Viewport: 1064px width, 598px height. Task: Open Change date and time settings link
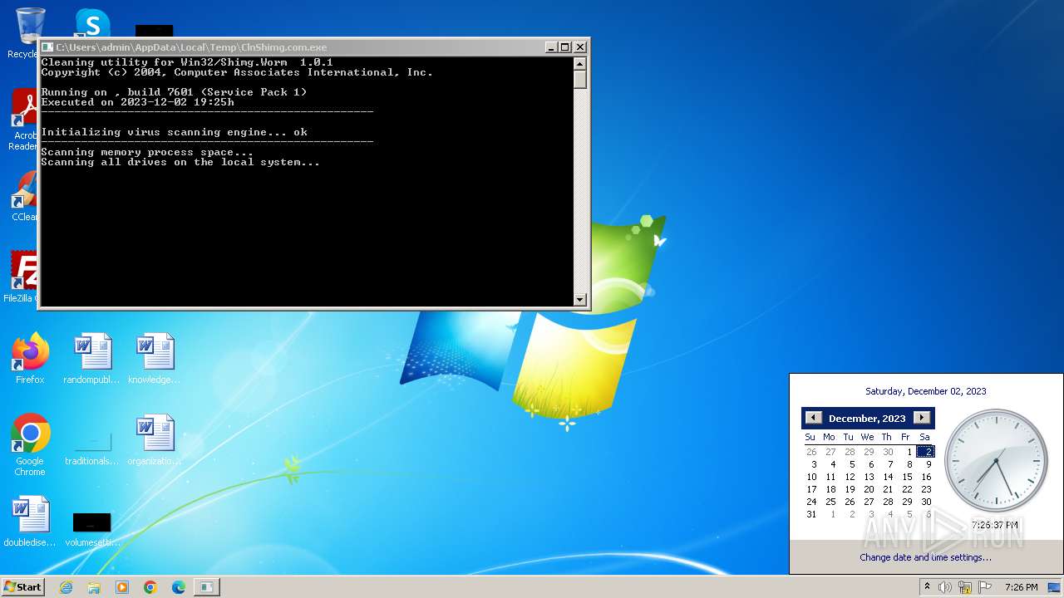(x=925, y=557)
